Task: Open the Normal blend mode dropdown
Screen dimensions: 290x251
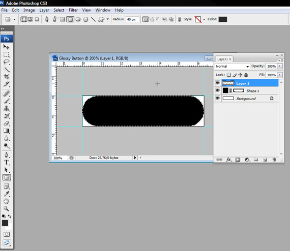Action: click(x=233, y=66)
